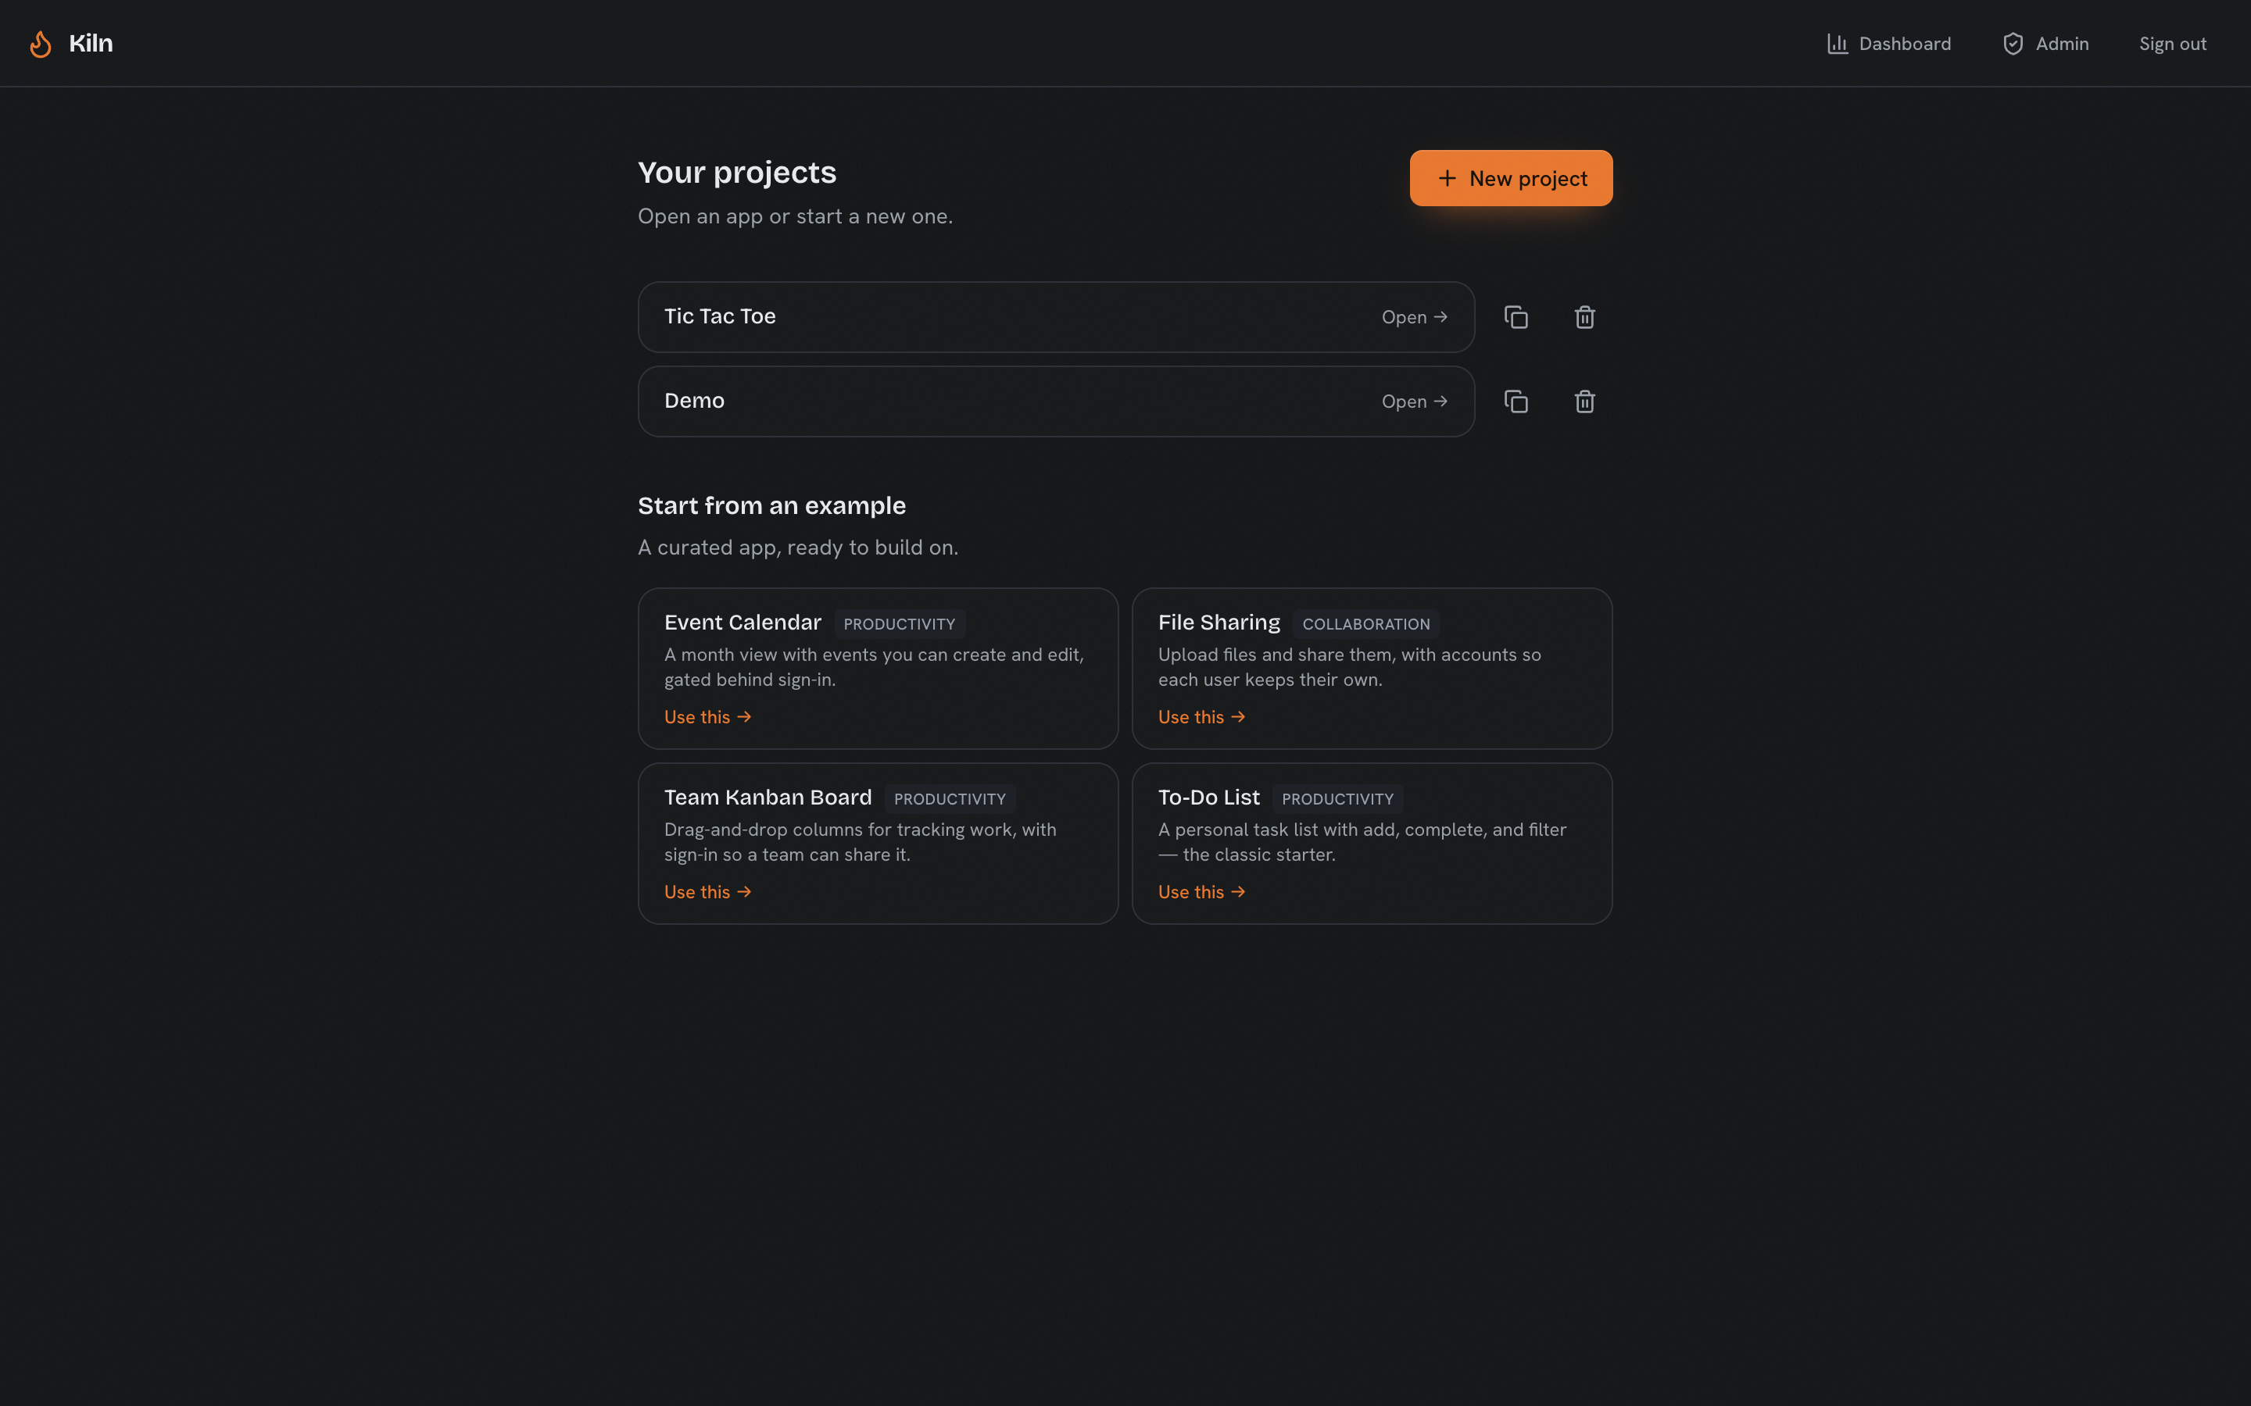Click the Team Kanban Board description text
Screen dimensions: 2251x1406
click(861, 841)
